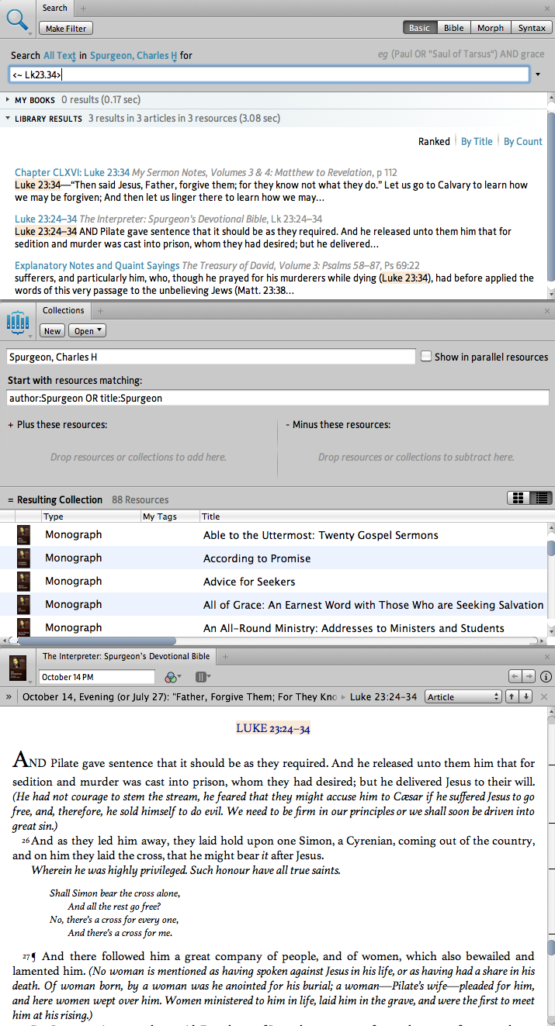Select the Bible search type

pyautogui.click(x=454, y=28)
